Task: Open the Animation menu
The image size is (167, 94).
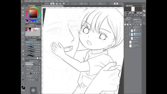Action: coord(35,1)
